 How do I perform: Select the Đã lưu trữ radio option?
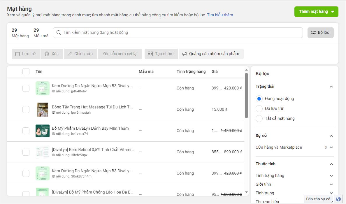[259, 109]
